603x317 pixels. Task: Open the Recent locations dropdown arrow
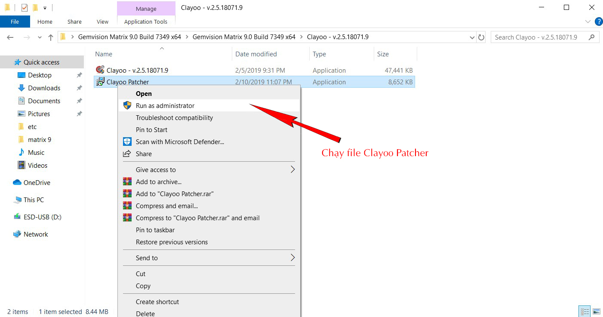coord(40,37)
